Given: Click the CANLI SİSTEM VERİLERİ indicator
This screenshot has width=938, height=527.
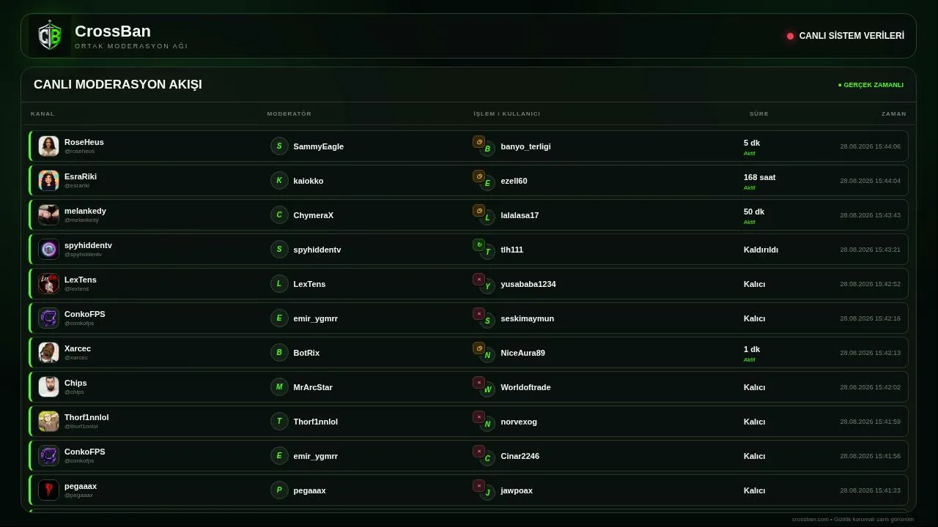Looking at the screenshot, I should [x=846, y=36].
